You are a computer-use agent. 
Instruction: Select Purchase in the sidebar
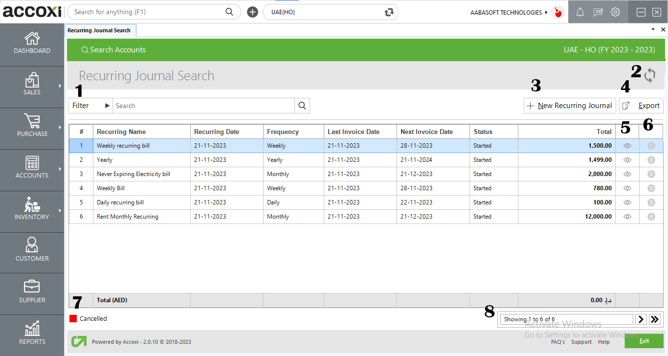click(x=32, y=128)
